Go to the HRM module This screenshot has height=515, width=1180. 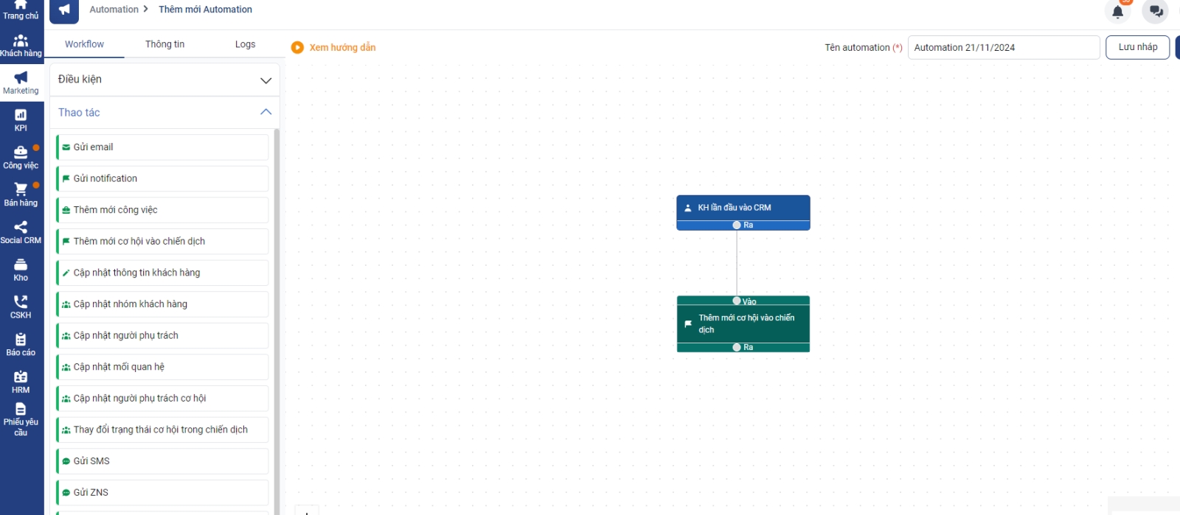(x=21, y=382)
